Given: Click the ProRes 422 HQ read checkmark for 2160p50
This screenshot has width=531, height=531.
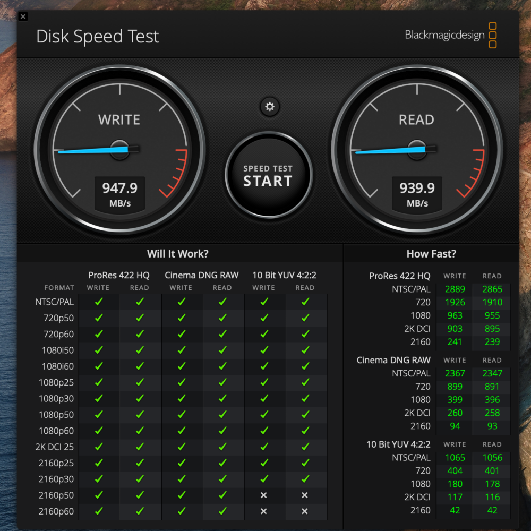Looking at the screenshot, I should [x=140, y=495].
